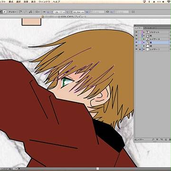Expand the highlighted selected layer's triangle
Viewport: 171px width, 171px height.
(144, 42)
